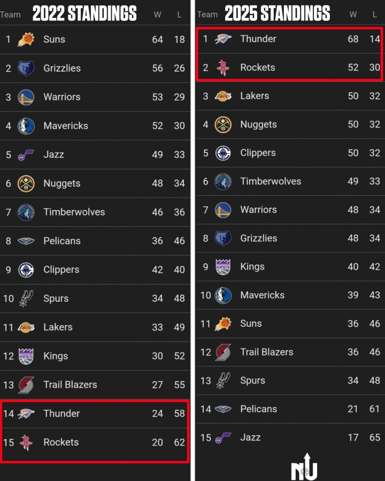Click the 2025 Standings title

click(x=277, y=13)
